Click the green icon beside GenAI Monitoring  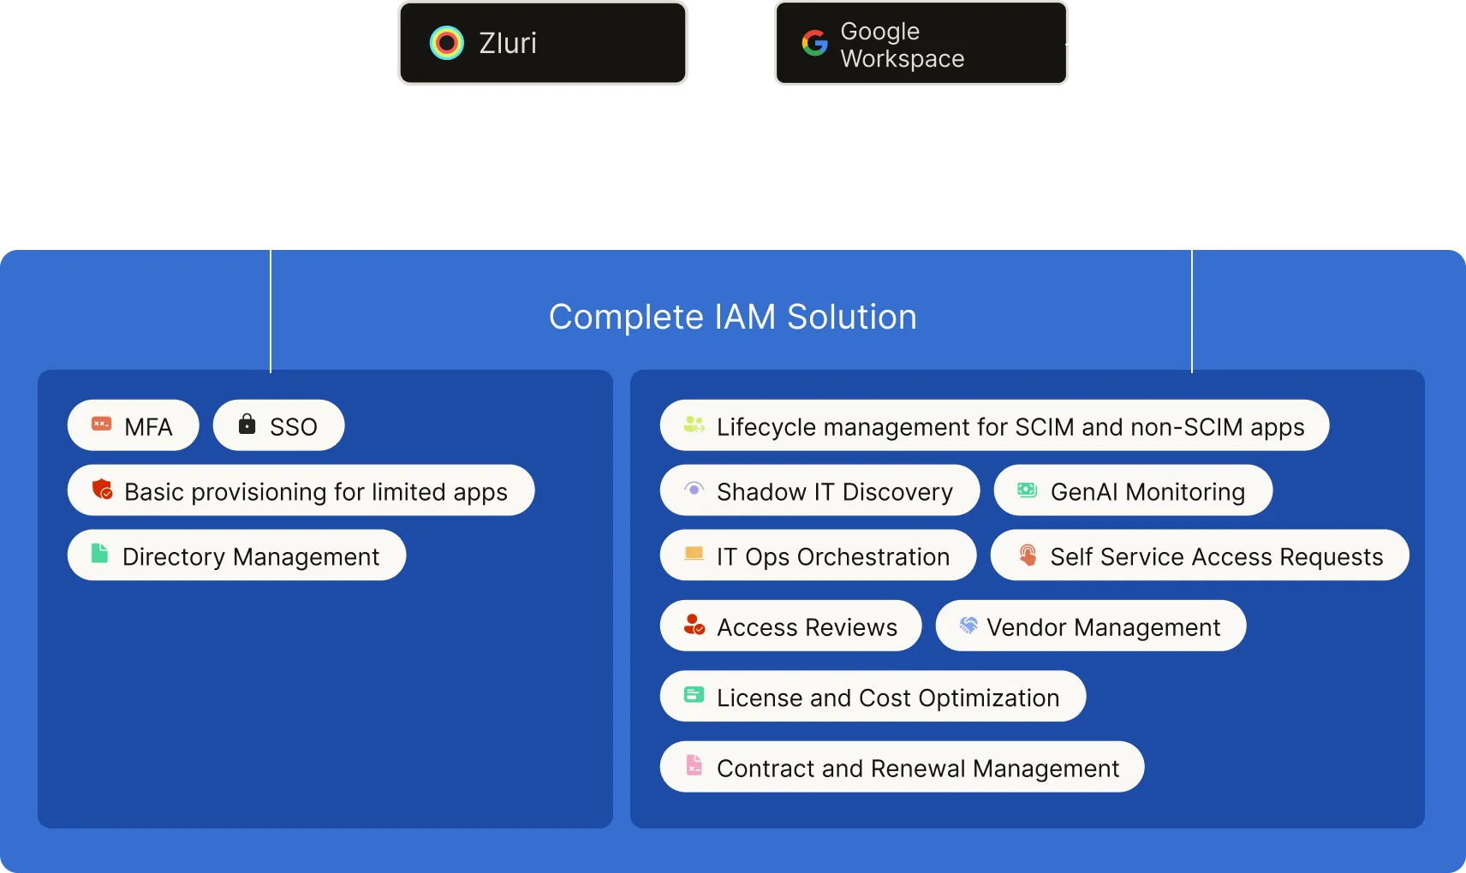point(1027,490)
